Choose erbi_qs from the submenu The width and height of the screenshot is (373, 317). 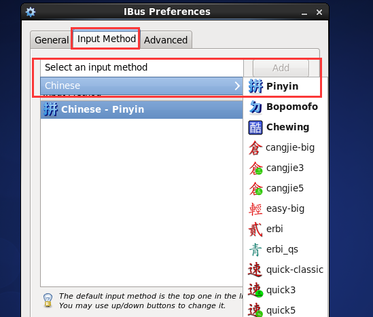(285, 250)
